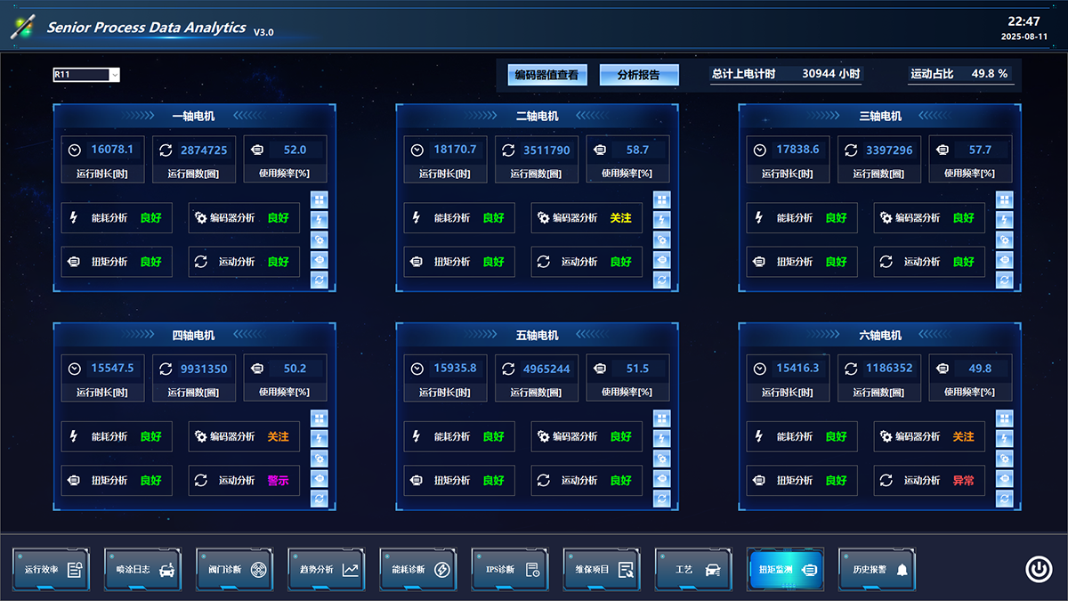Open the 喷涂日志 tab
1068x601 pixels.
tap(143, 569)
